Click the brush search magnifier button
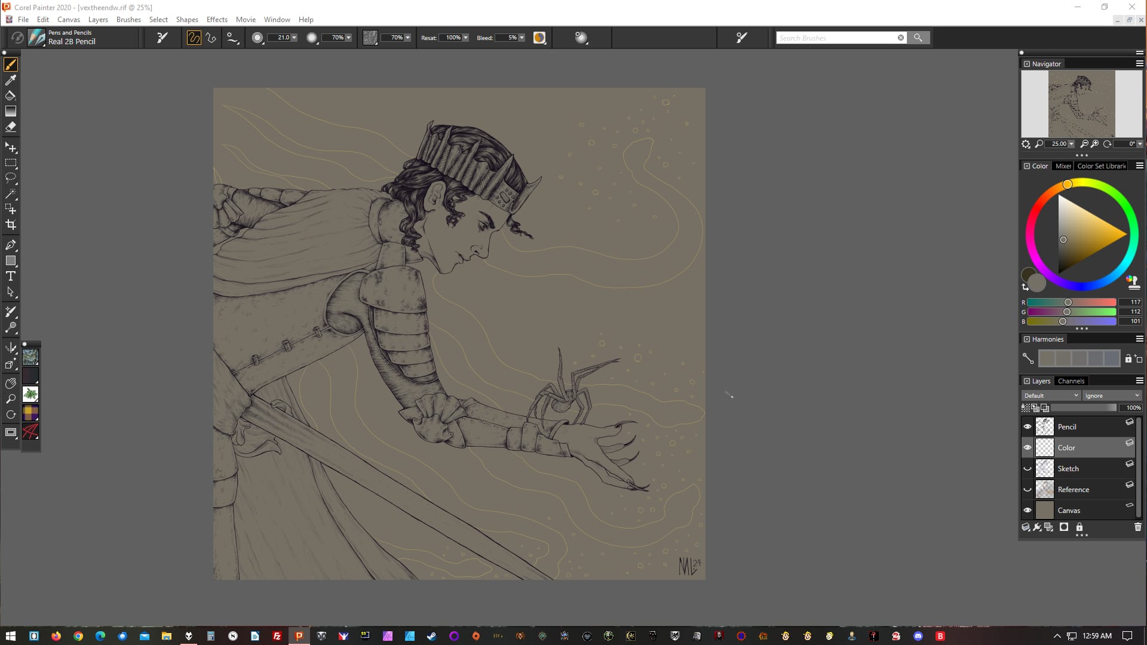Screen dimensions: 1147x645 [x=918, y=38]
